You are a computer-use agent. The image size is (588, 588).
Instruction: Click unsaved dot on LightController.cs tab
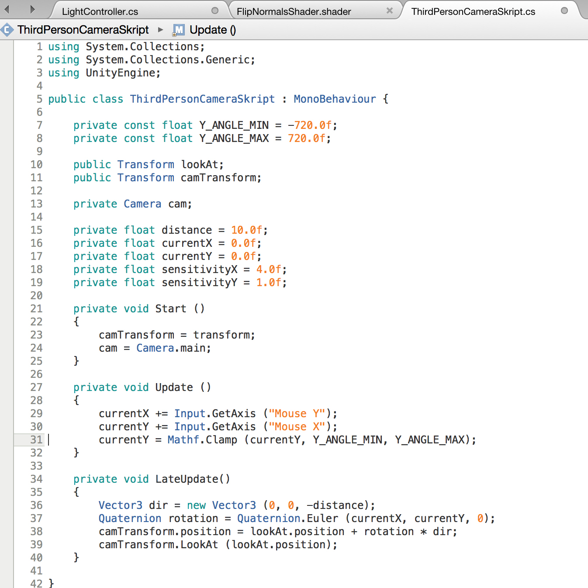[x=215, y=10]
